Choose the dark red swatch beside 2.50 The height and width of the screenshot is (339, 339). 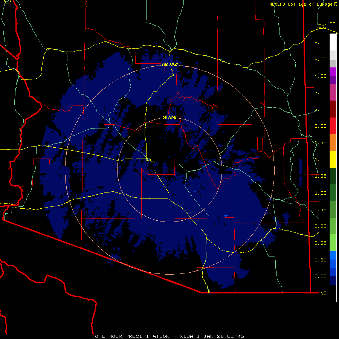coord(333,109)
